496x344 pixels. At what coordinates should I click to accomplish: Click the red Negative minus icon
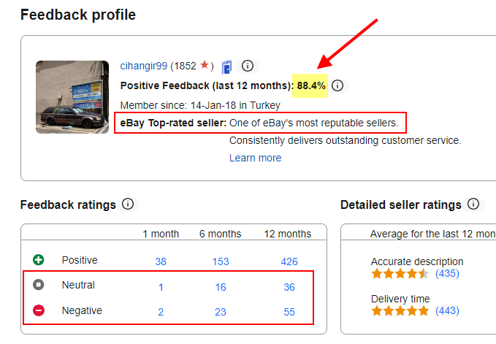pyautogui.click(x=38, y=311)
